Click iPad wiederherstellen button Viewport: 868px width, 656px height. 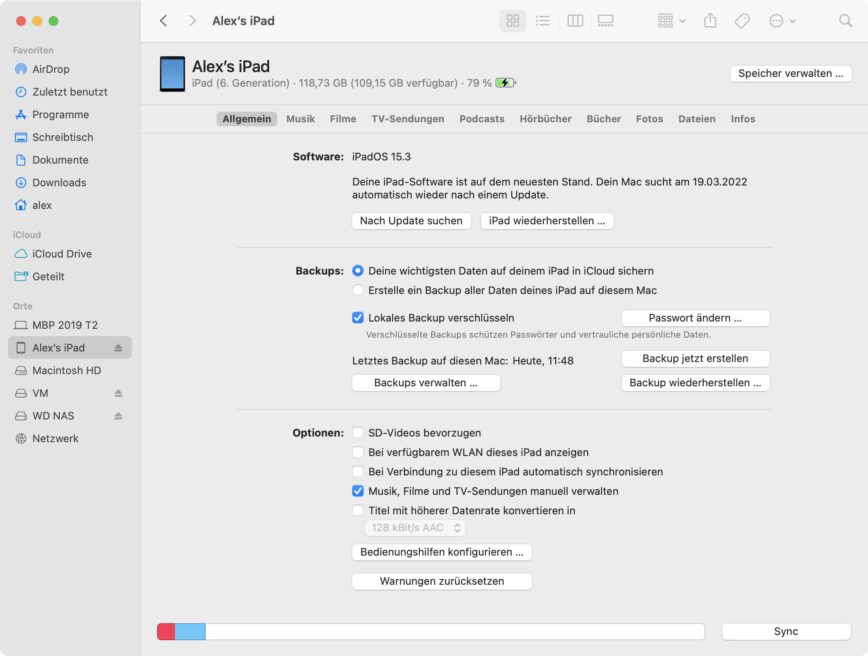tap(547, 221)
